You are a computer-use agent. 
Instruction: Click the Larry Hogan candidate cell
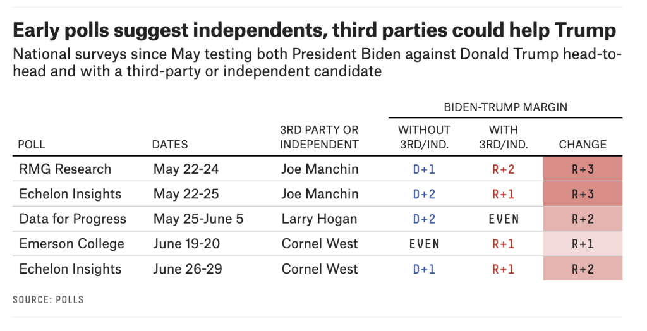pyautogui.click(x=319, y=219)
